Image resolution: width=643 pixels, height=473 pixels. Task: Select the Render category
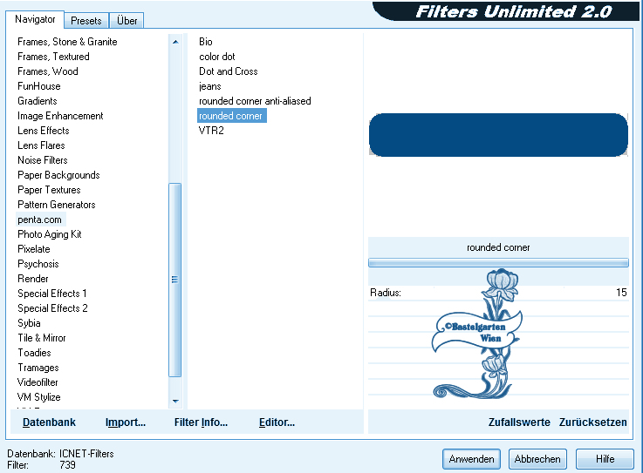pos(33,279)
